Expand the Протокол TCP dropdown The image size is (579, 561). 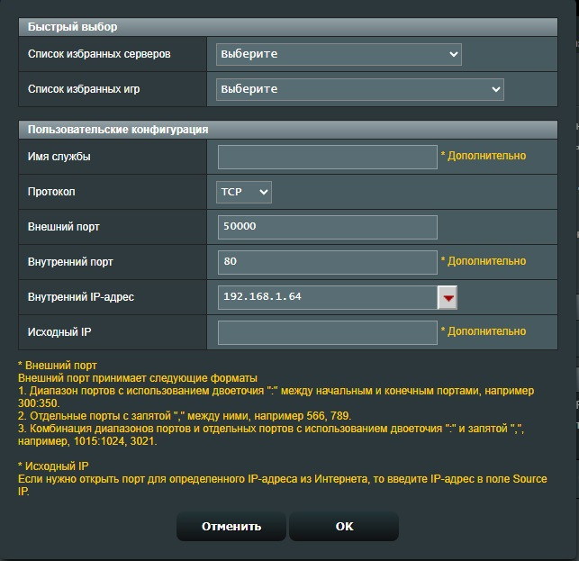pyautogui.click(x=244, y=192)
